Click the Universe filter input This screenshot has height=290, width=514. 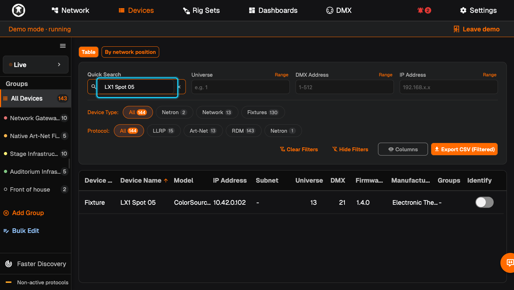241,87
